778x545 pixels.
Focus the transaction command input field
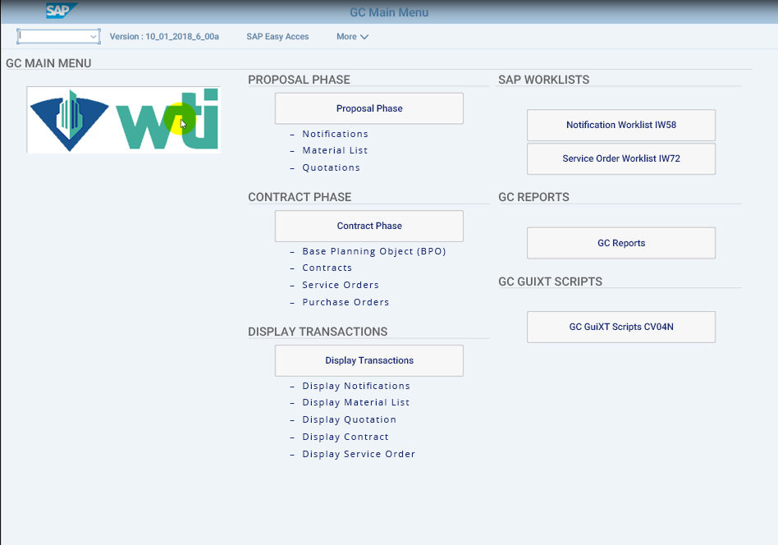(x=52, y=37)
